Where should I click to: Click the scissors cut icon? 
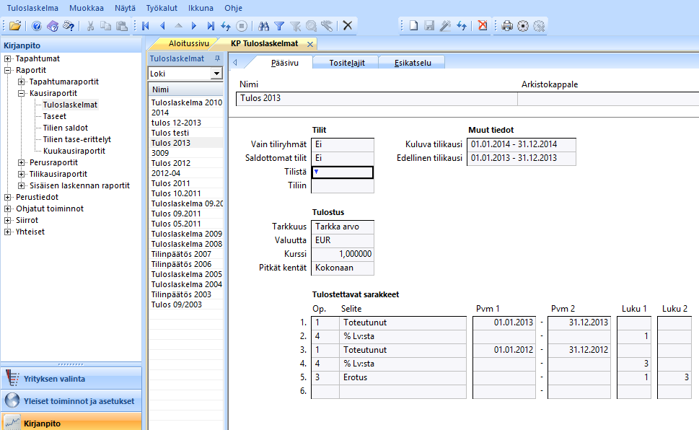click(90, 26)
